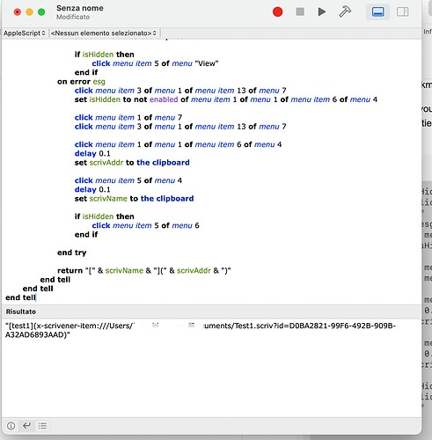
Task: Toggle the bottom result pane view button
Action: (378, 12)
